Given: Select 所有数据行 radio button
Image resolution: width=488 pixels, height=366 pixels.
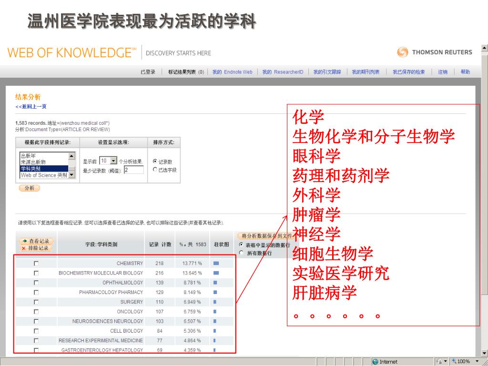Looking at the screenshot, I should click(x=241, y=253).
